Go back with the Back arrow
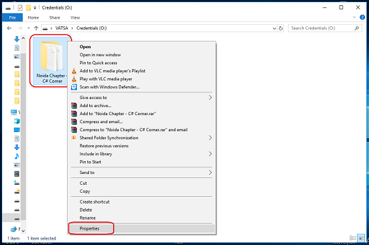The width and height of the screenshot is (369, 245). pos(9,28)
